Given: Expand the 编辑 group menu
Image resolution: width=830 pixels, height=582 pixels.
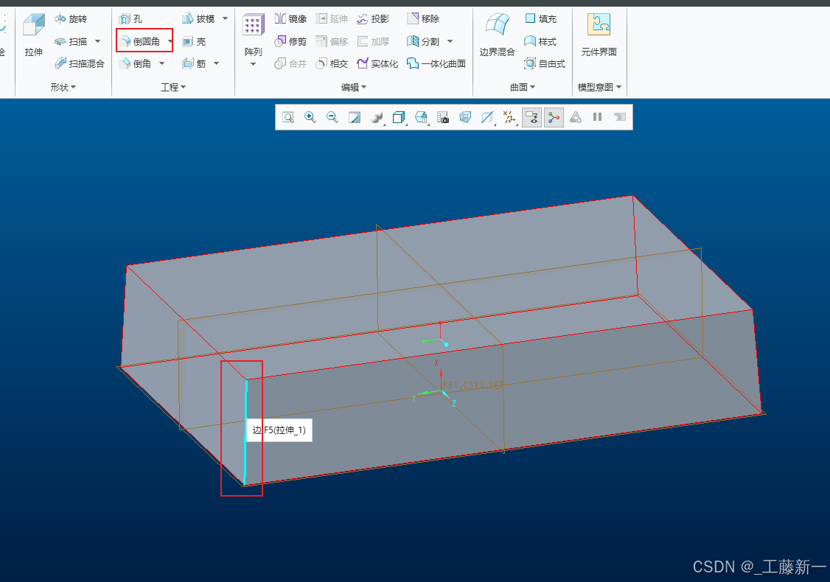Looking at the screenshot, I should [x=354, y=87].
